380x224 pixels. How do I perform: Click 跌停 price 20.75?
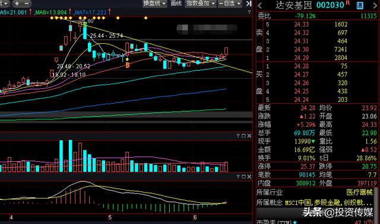[369, 167]
